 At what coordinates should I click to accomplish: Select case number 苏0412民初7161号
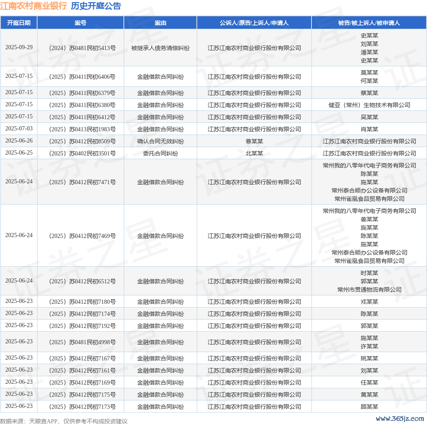(82, 370)
